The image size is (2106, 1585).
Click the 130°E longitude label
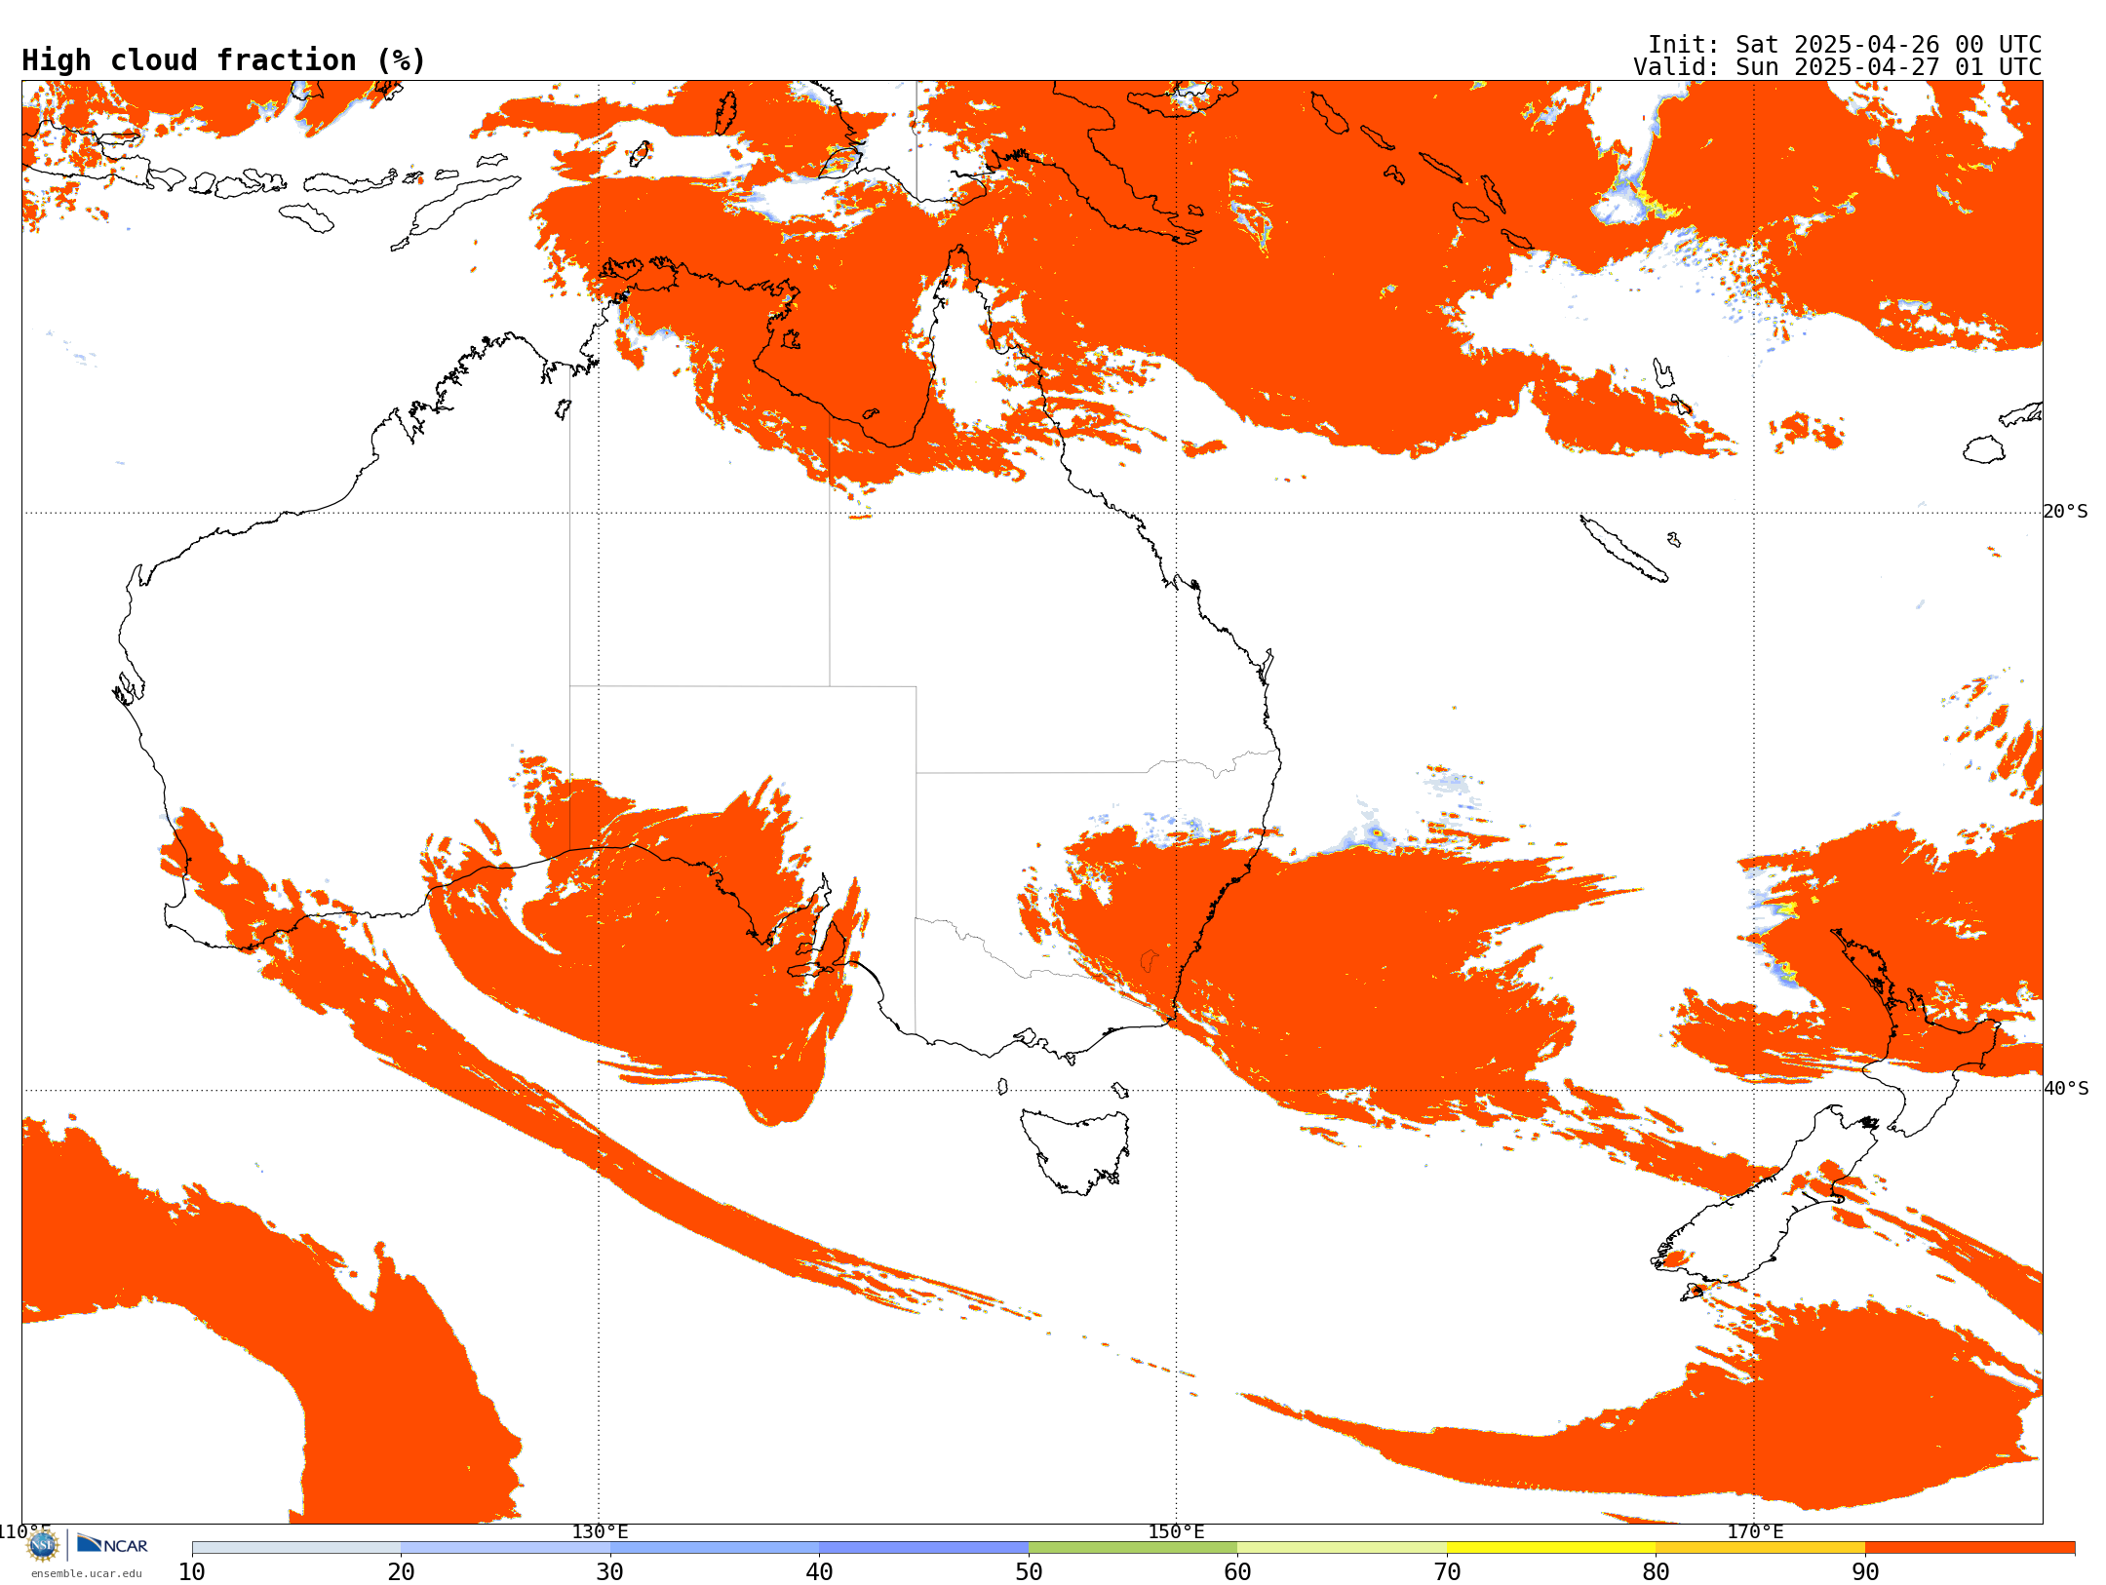(600, 1532)
